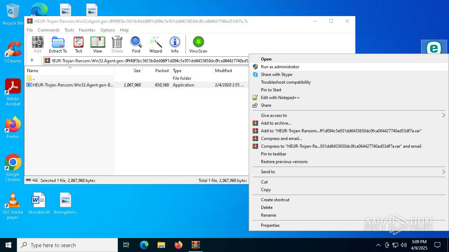Image resolution: width=449 pixels, height=252 pixels.
Task: Open themgalleri image file on desktop
Action: [x=66, y=203]
